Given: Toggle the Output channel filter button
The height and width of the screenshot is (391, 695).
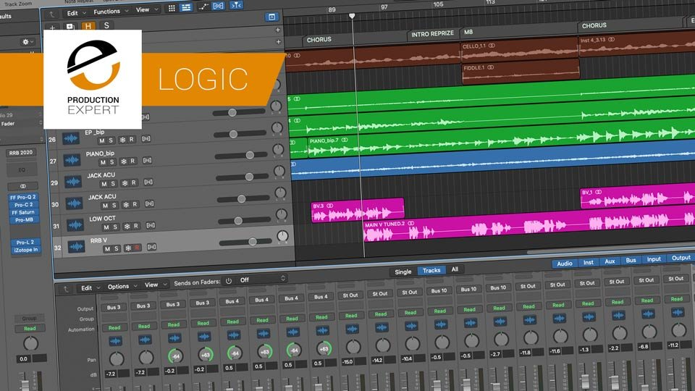Looking at the screenshot, I should click(x=681, y=258).
